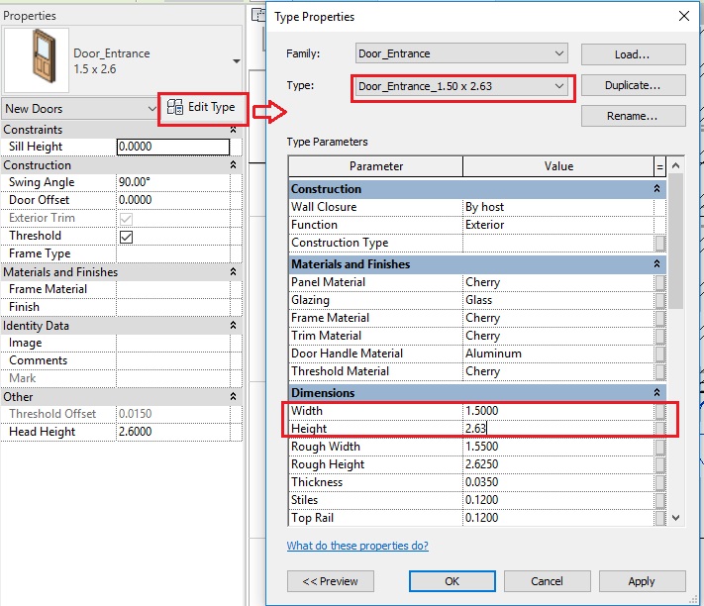Image resolution: width=704 pixels, height=606 pixels.
Task: Click the Exterior Trim checkbox
Action: [x=126, y=219]
